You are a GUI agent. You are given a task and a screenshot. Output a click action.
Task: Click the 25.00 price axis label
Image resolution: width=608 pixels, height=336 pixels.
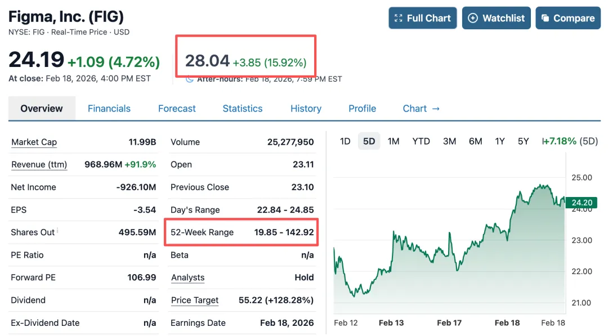click(x=582, y=177)
